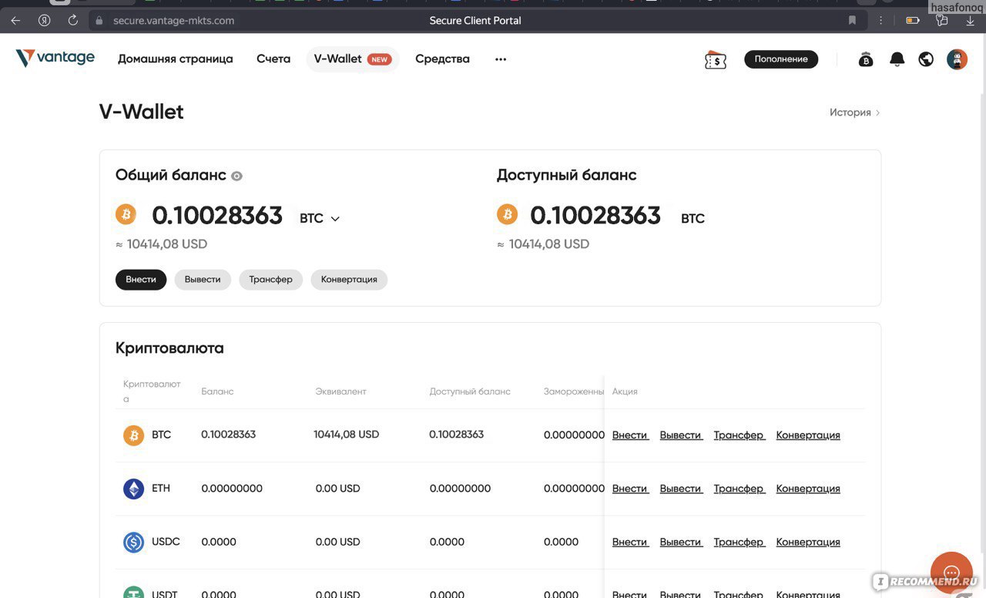The height and width of the screenshot is (598, 986).
Task: Click Внести link in USDC row
Action: click(x=630, y=542)
